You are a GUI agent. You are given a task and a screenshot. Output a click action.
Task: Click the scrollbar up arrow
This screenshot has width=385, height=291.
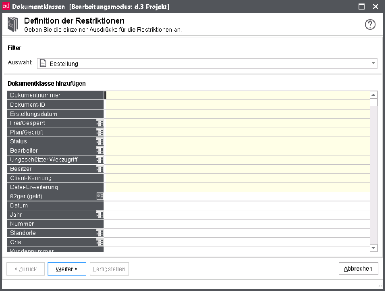click(373, 95)
